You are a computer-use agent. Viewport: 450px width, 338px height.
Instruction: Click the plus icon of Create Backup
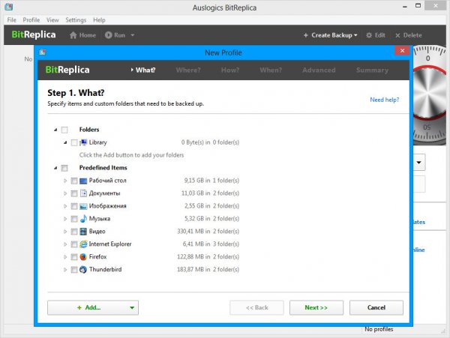click(306, 35)
